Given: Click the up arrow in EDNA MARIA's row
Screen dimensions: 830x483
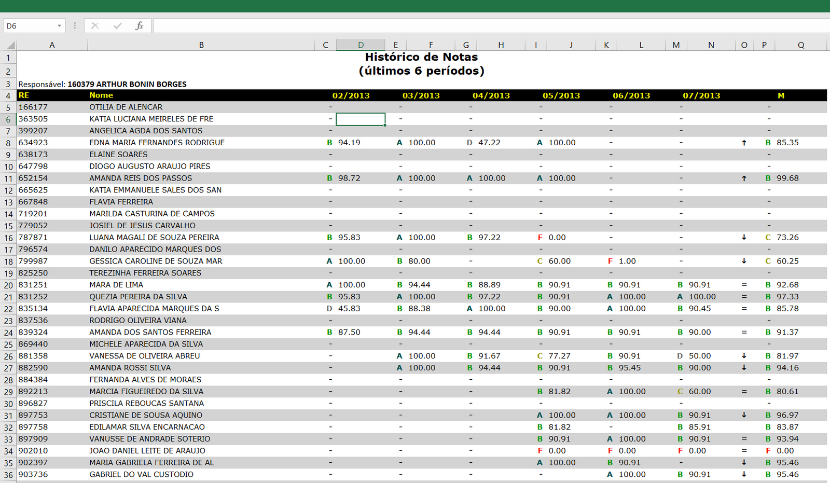Looking at the screenshot, I should coord(744,143).
